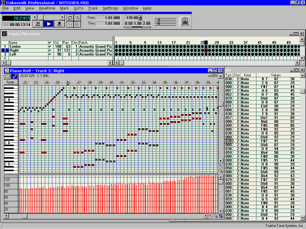
Task: Click scroll-up arrow of Piano Roll notes
Action: (x=221, y=76)
